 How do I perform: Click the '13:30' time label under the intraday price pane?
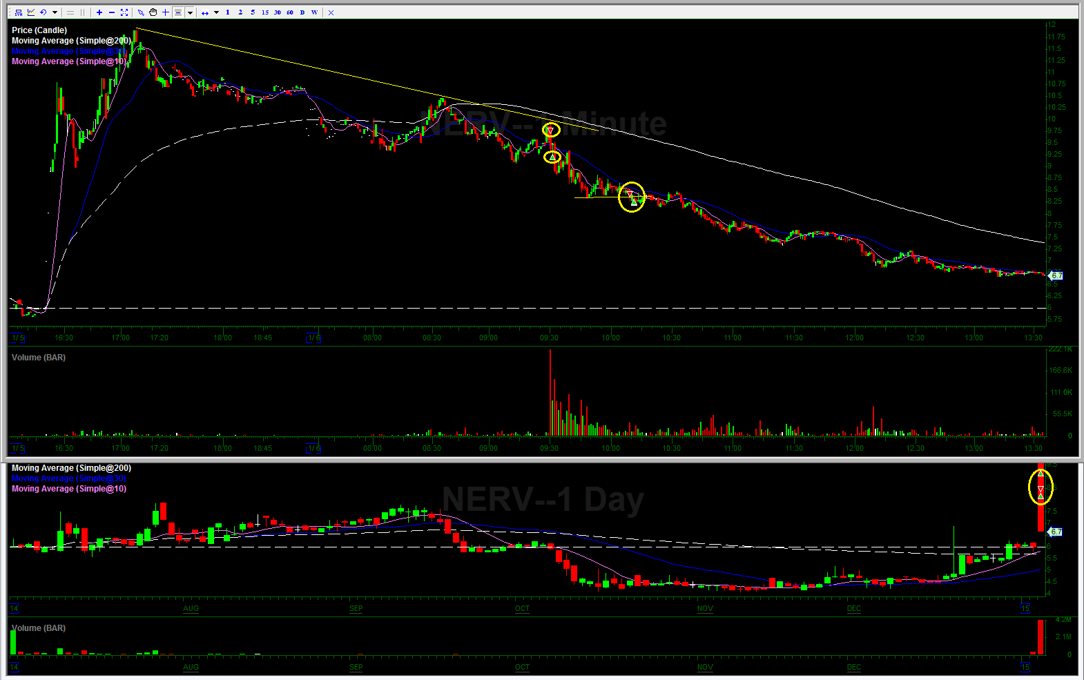pyautogui.click(x=1034, y=338)
